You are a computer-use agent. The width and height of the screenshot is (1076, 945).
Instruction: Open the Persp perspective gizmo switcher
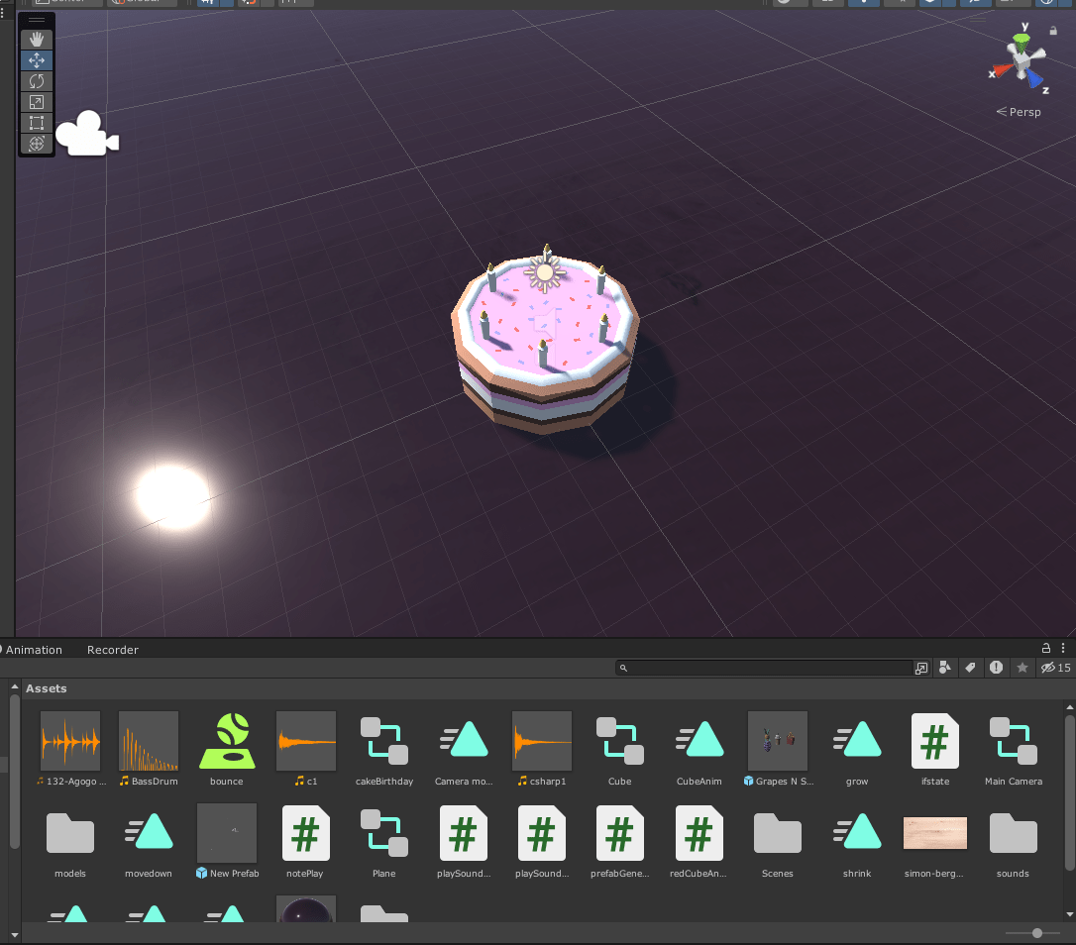pyautogui.click(x=1019, y=112)
